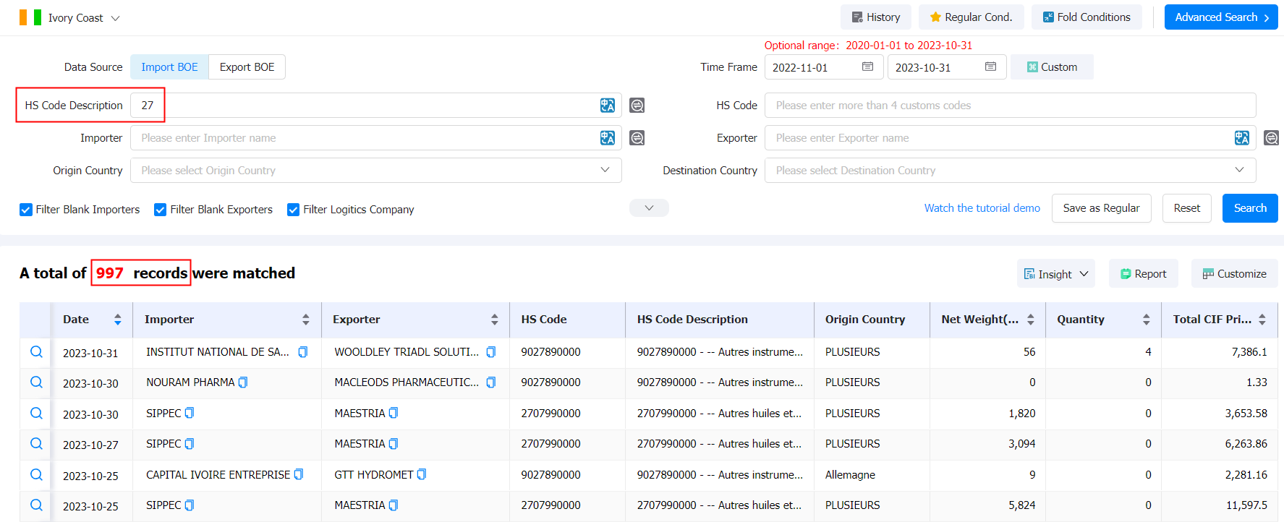
Task: Copy CAPITAL IVOIRE ENTREPRISE importer name
Action: [299, 475]
